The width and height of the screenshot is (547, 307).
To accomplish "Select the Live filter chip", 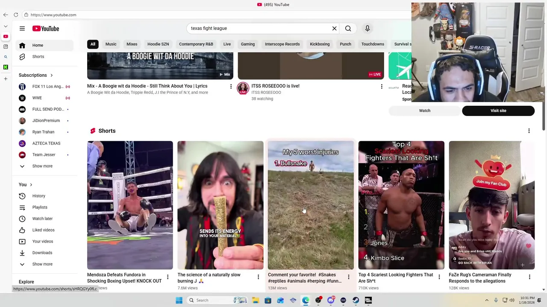I will (x=227, y=44).
